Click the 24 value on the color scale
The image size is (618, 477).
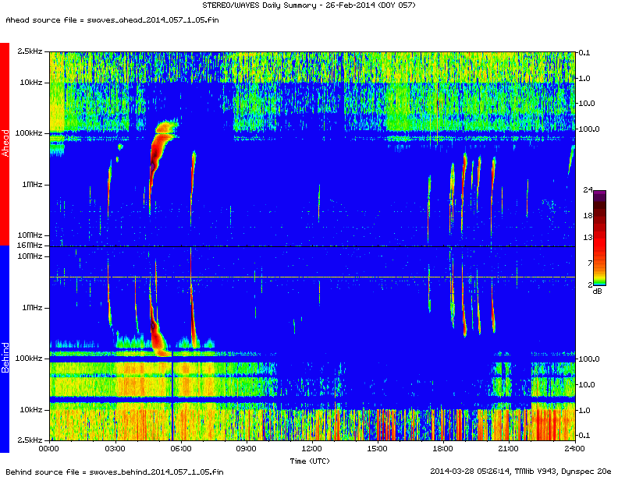(588, 190)
